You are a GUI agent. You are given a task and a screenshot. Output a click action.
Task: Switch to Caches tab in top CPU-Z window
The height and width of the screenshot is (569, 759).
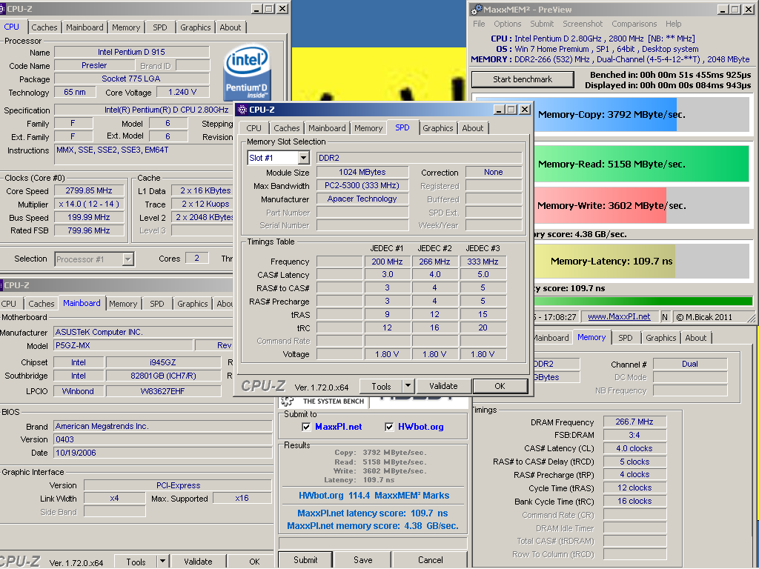(44, 27)
